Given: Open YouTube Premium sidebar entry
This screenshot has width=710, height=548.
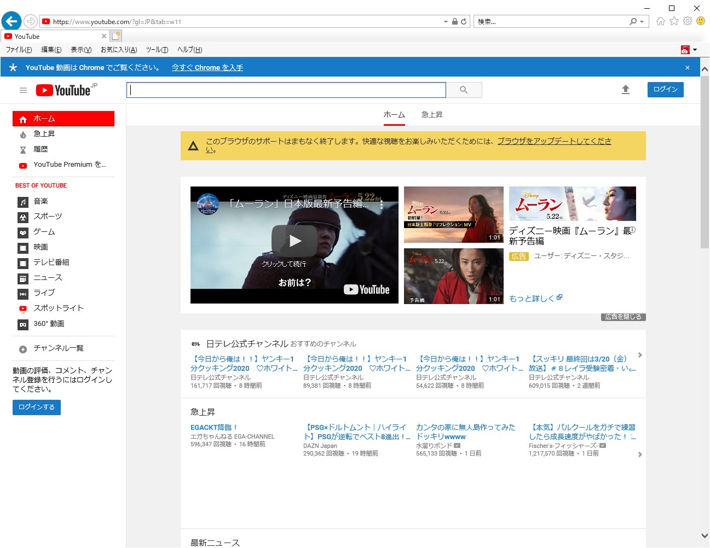Looking at the screenshot, I should (x=64, y=165).
